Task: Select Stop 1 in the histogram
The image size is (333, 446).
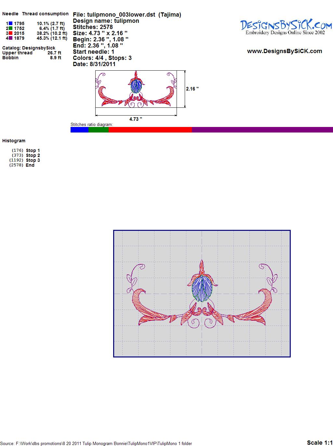Action: click(x=33, y=150)
